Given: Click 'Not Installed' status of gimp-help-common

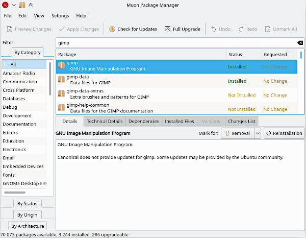Looking at the screenshot, I should (242, 109).
